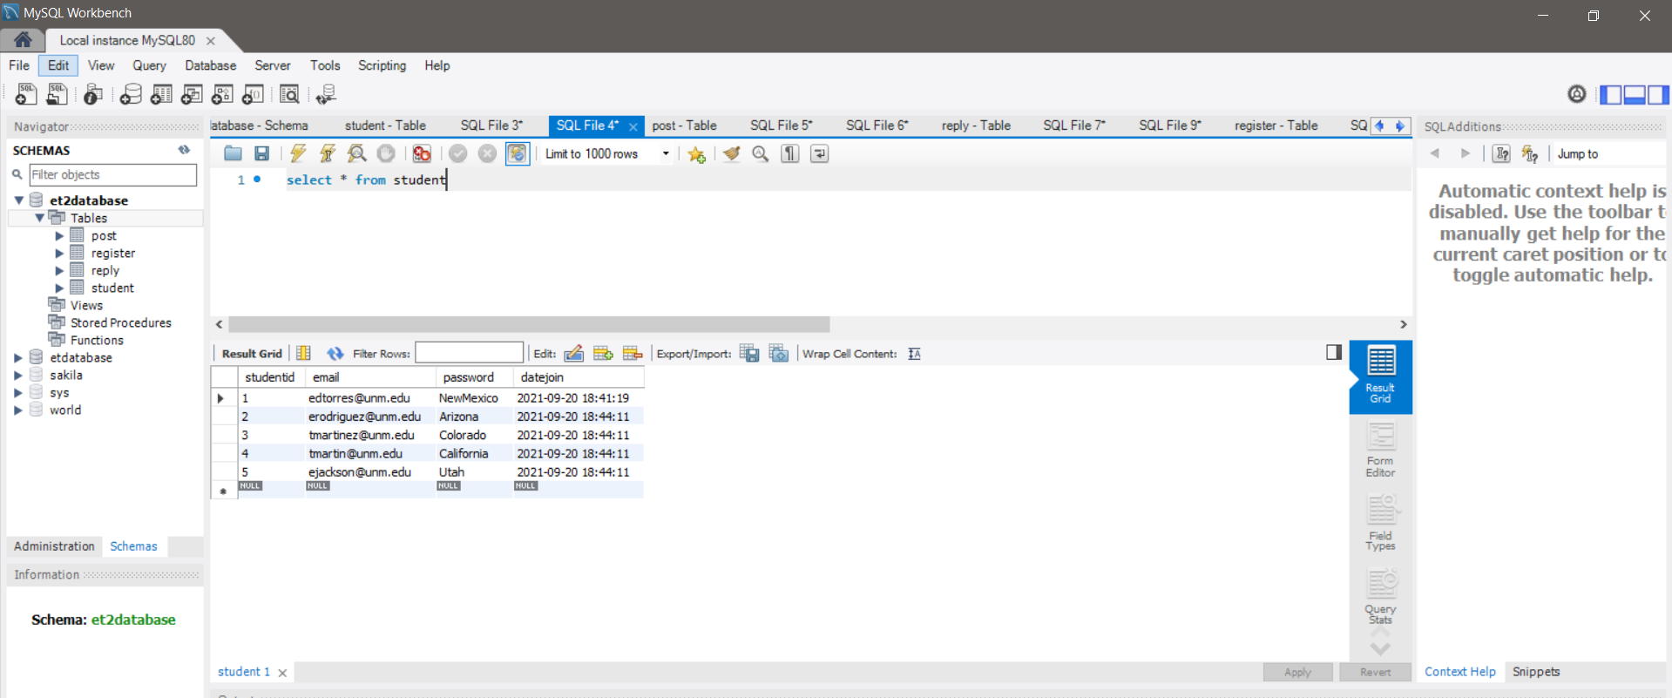Expand the sakila schema

(x=18, y=375)
